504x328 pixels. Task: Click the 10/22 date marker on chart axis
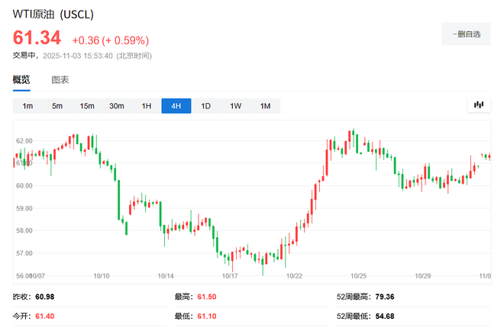[x=294, y=276]
